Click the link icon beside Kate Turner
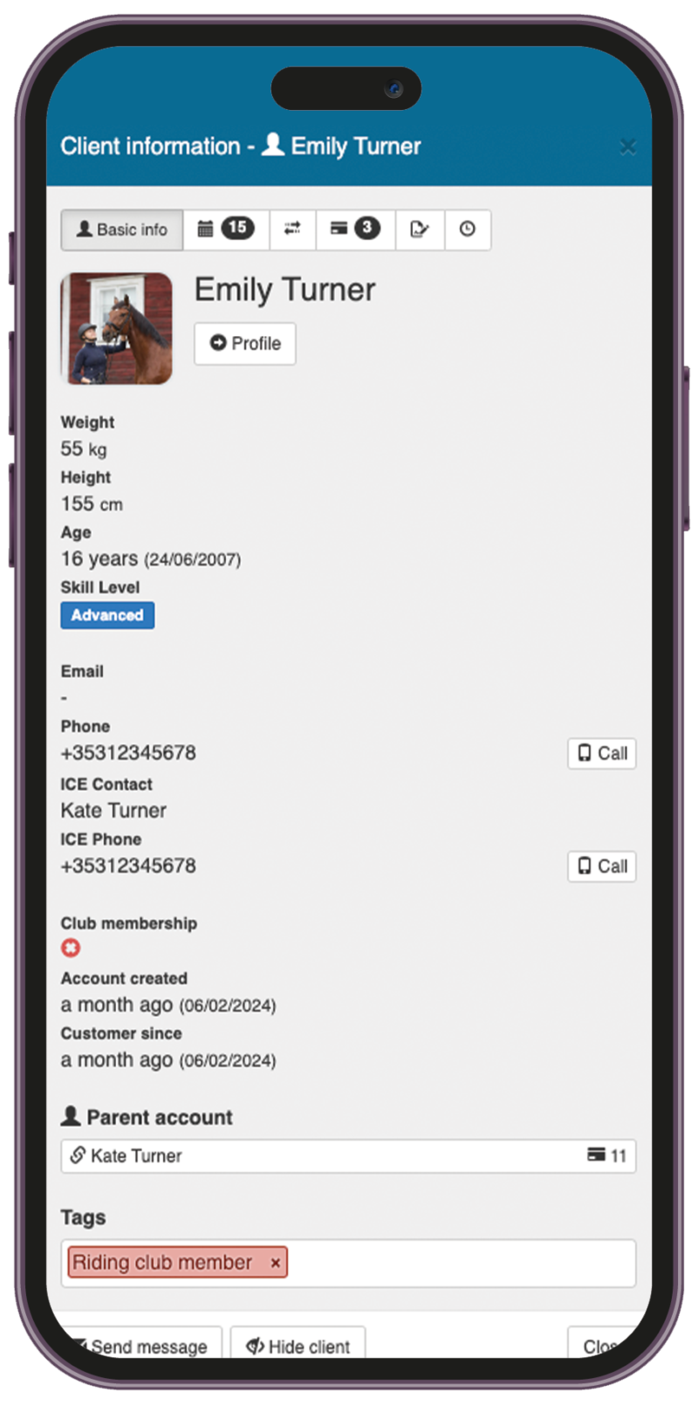This screenshot has width=698, height=1405. pyautogui.click(x=78, y=1155)
